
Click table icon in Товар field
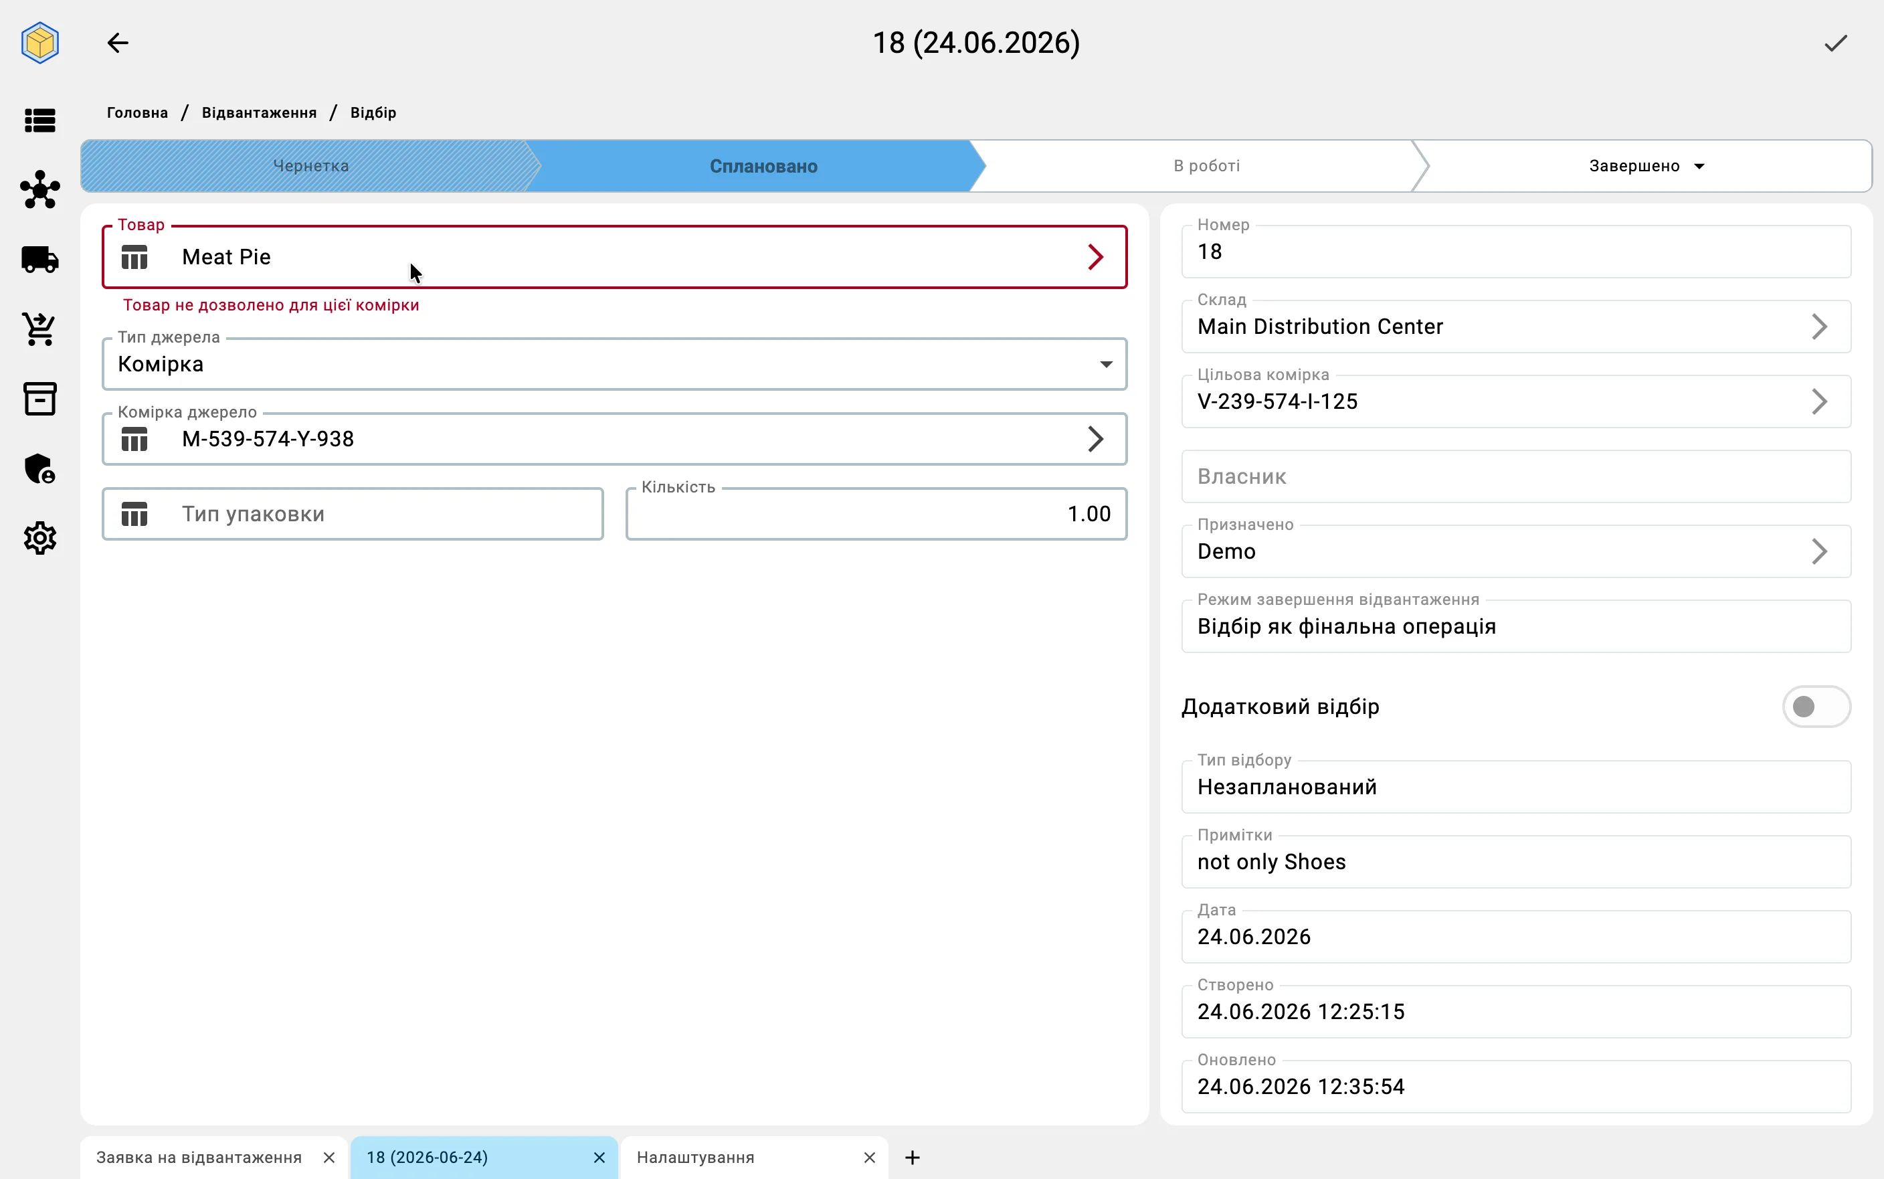(135, 258)
